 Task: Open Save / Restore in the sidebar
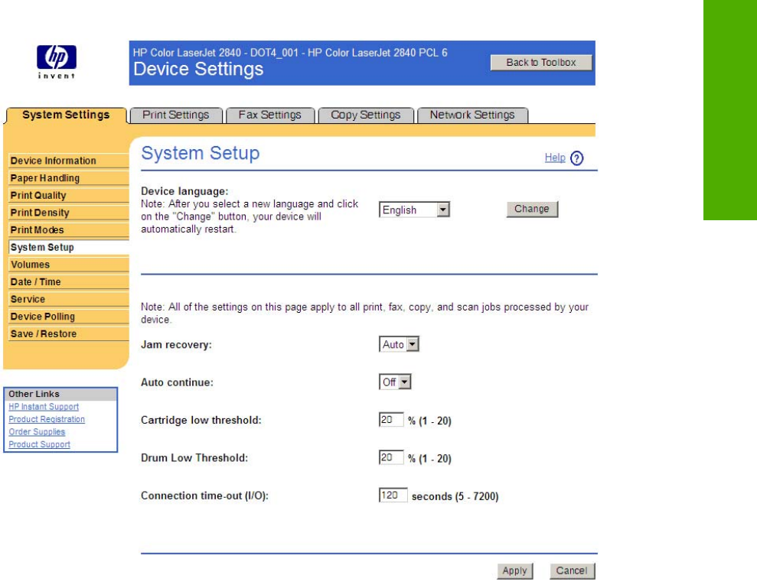pyautogui.click(x=69, y=334)
